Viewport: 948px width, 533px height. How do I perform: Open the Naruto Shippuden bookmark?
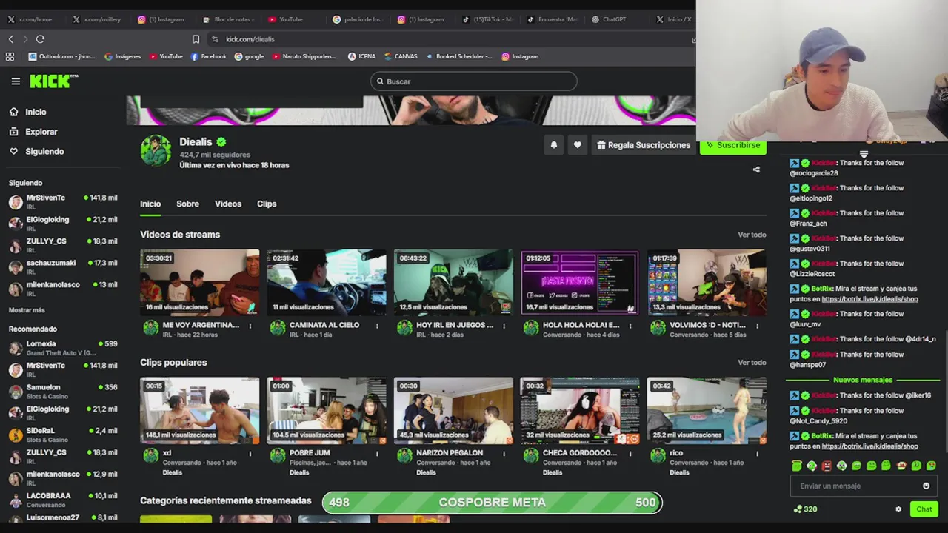(x=304, y=56)
